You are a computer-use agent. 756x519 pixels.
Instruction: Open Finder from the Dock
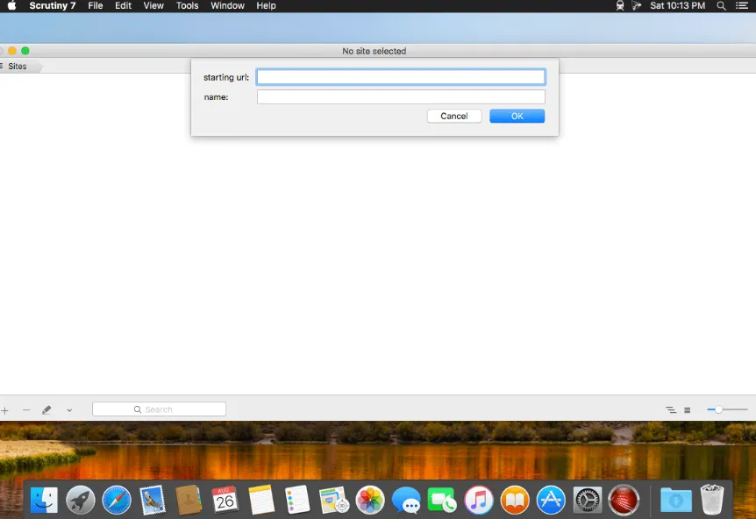[44, 500]
